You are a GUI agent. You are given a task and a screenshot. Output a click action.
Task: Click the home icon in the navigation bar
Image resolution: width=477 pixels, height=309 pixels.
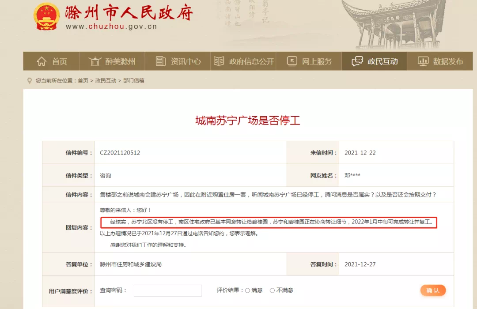42,61
